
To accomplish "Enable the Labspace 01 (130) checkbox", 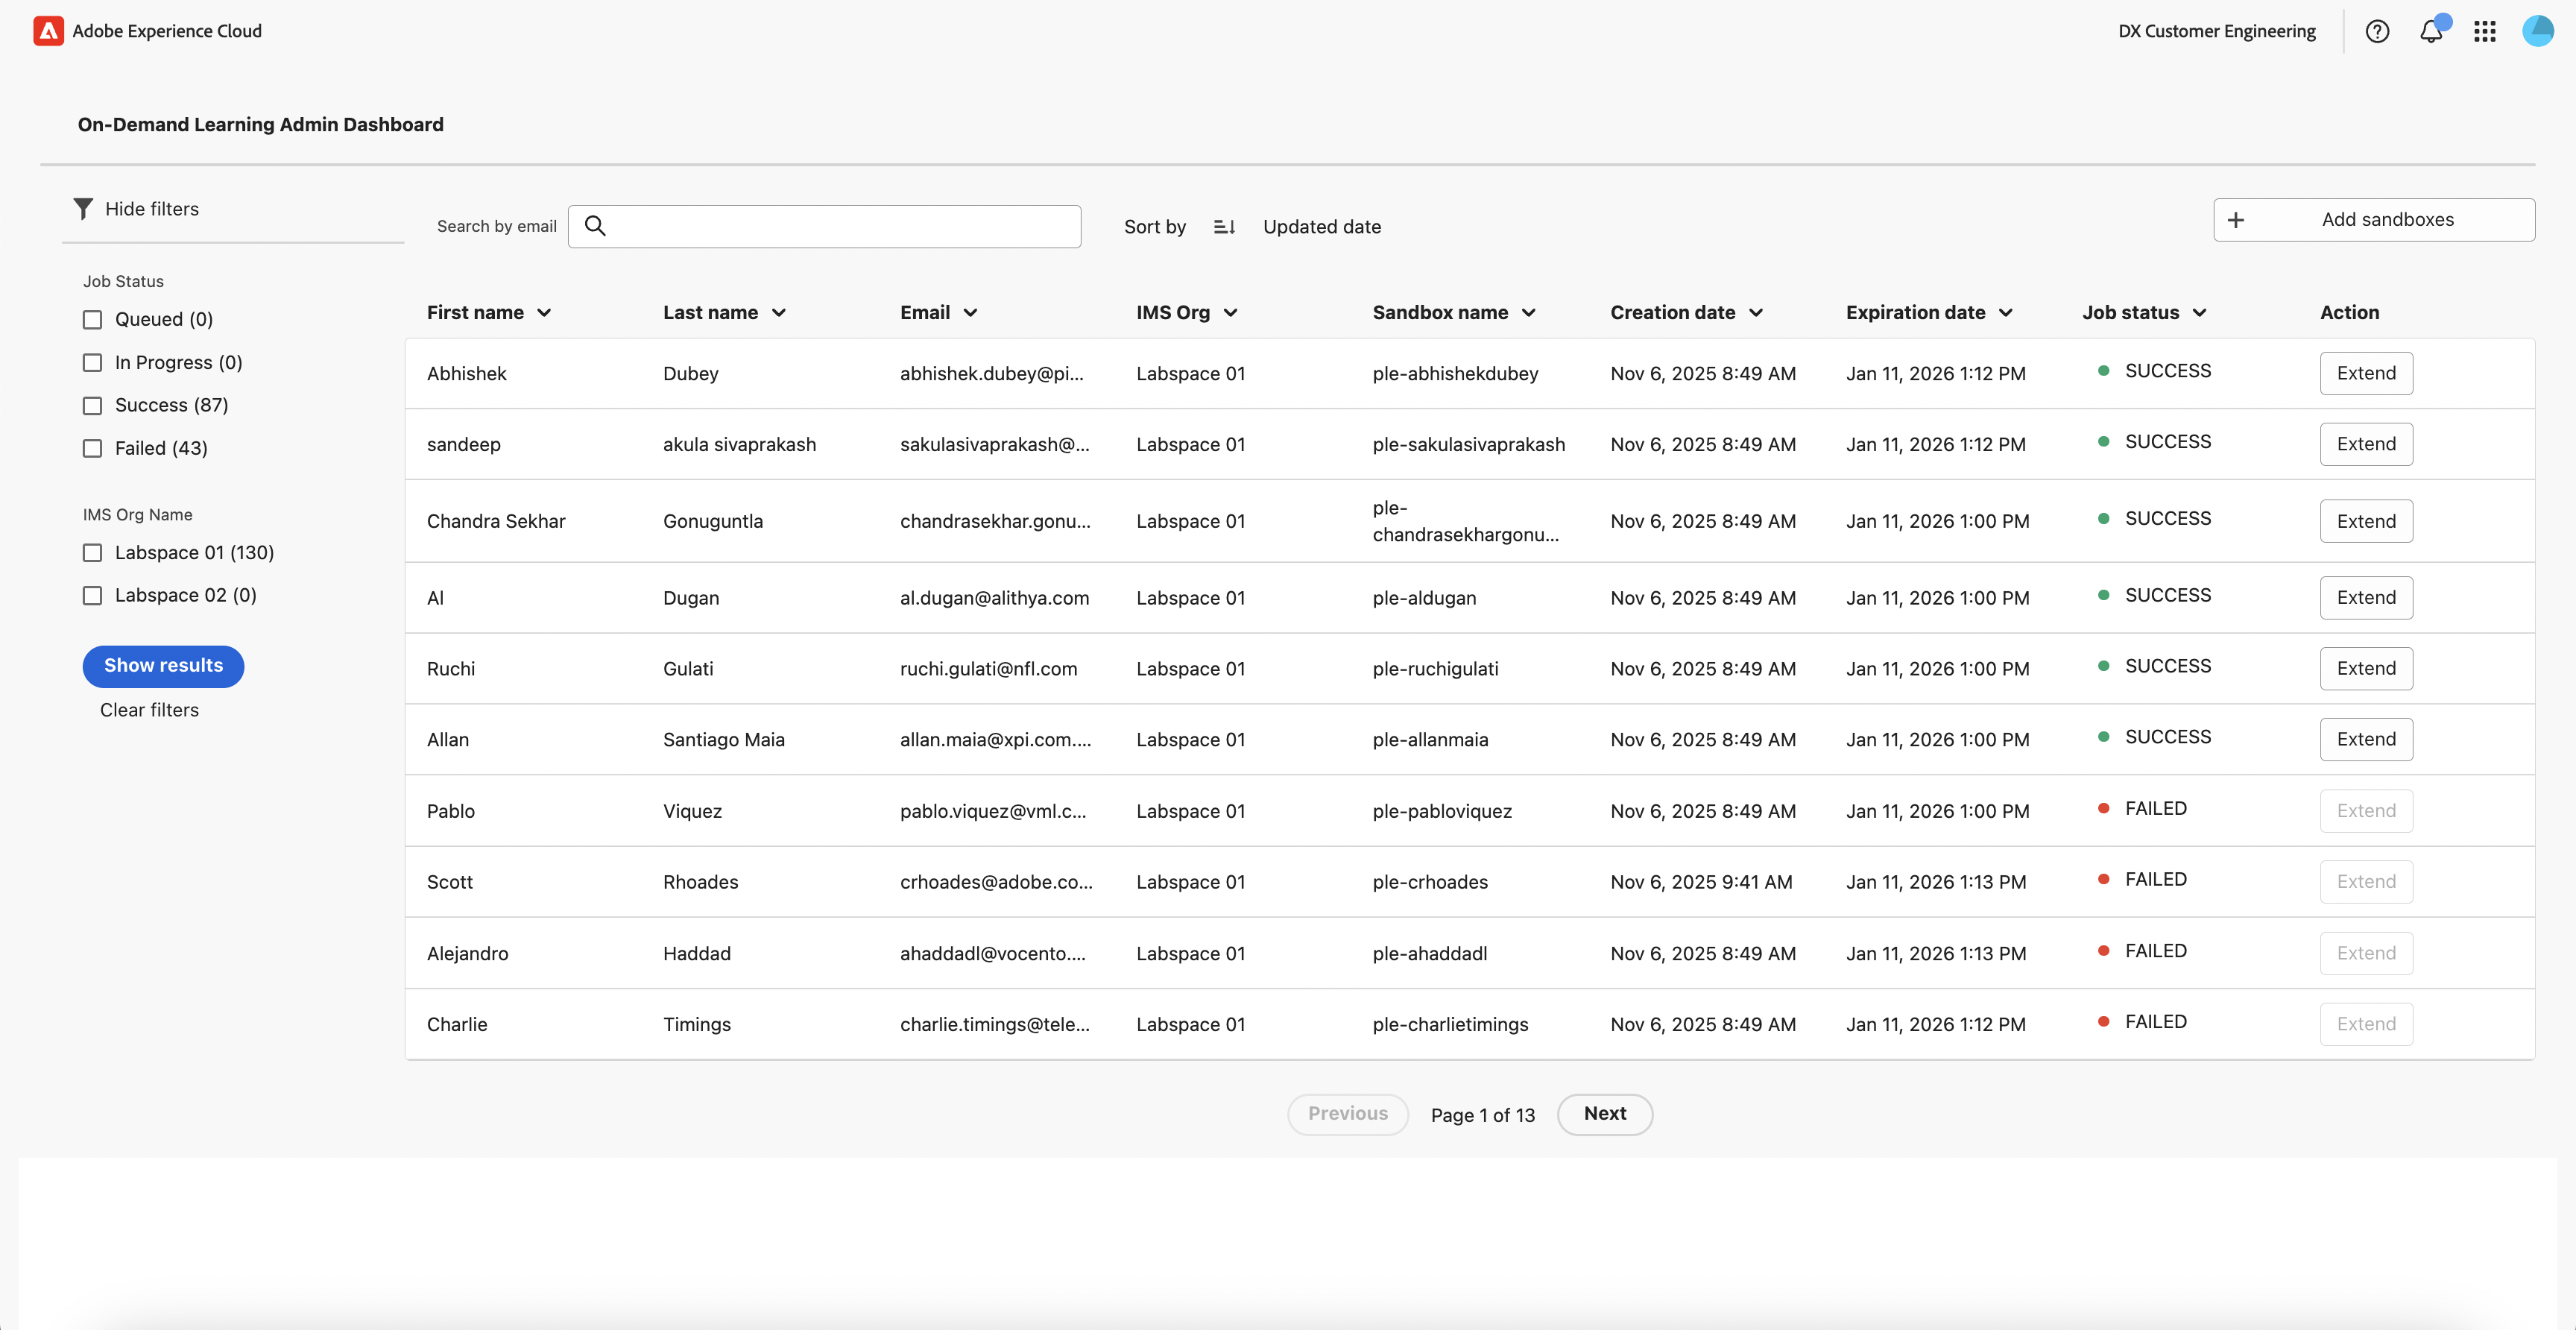I will 92,553.
